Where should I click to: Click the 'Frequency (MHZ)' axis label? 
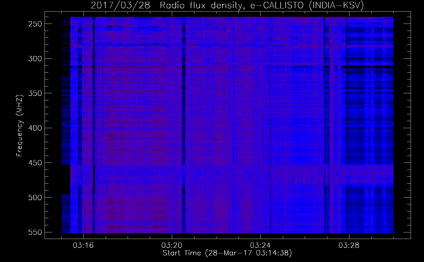tap(20, 126)
